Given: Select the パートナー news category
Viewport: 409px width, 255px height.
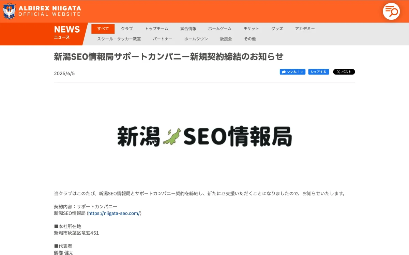Looking at the screenshot, I should (163, 39).
